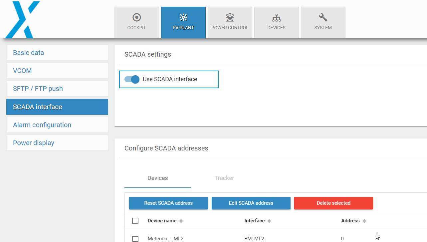Select the Devices tab
The height and width of the screenshot is (242, 427).
(157, 178)
